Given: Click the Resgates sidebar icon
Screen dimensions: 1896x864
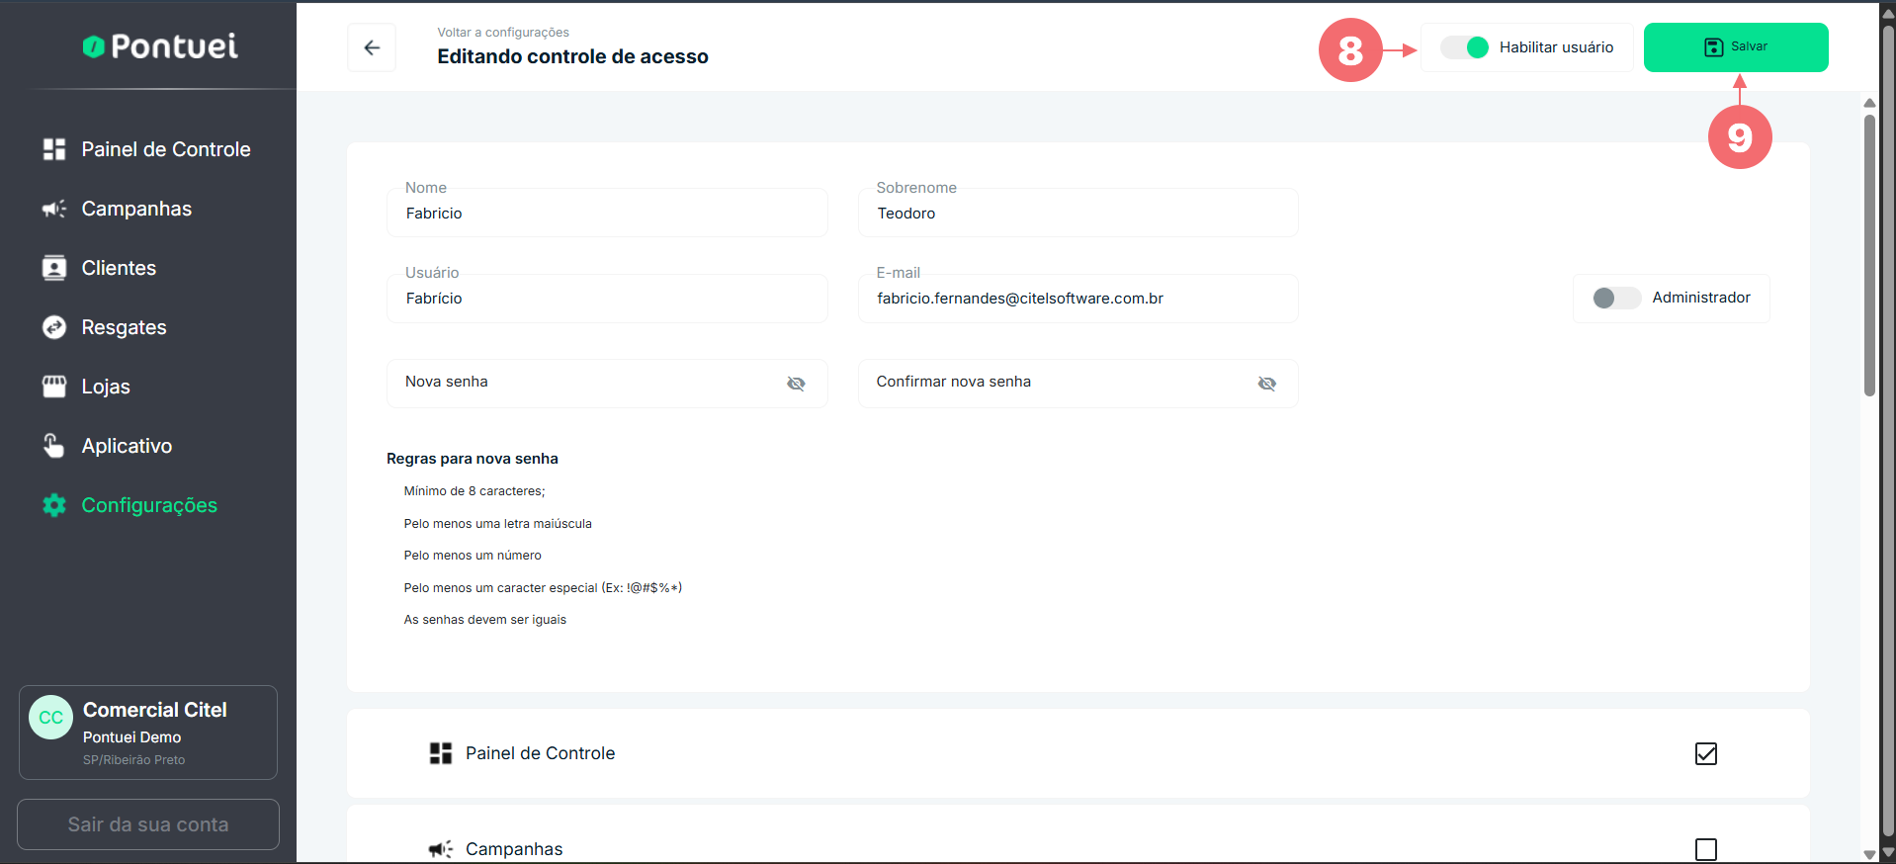Looking at the screenshot, I should (x=54, y=327).
